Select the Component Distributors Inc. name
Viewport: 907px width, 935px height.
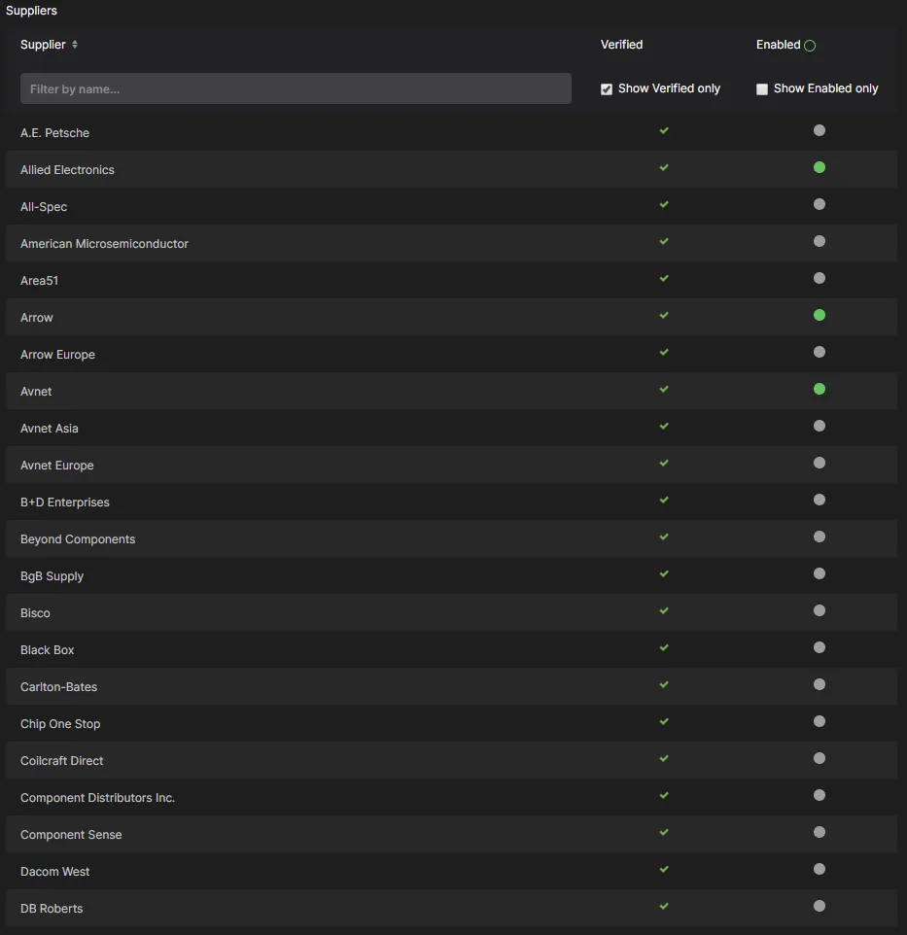click(x=98, y=799)
